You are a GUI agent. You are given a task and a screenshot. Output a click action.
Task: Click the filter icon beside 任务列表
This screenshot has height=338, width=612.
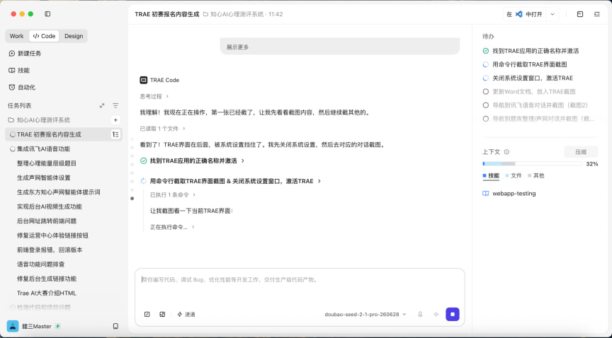pyautogui.click(x=115, y=105)
